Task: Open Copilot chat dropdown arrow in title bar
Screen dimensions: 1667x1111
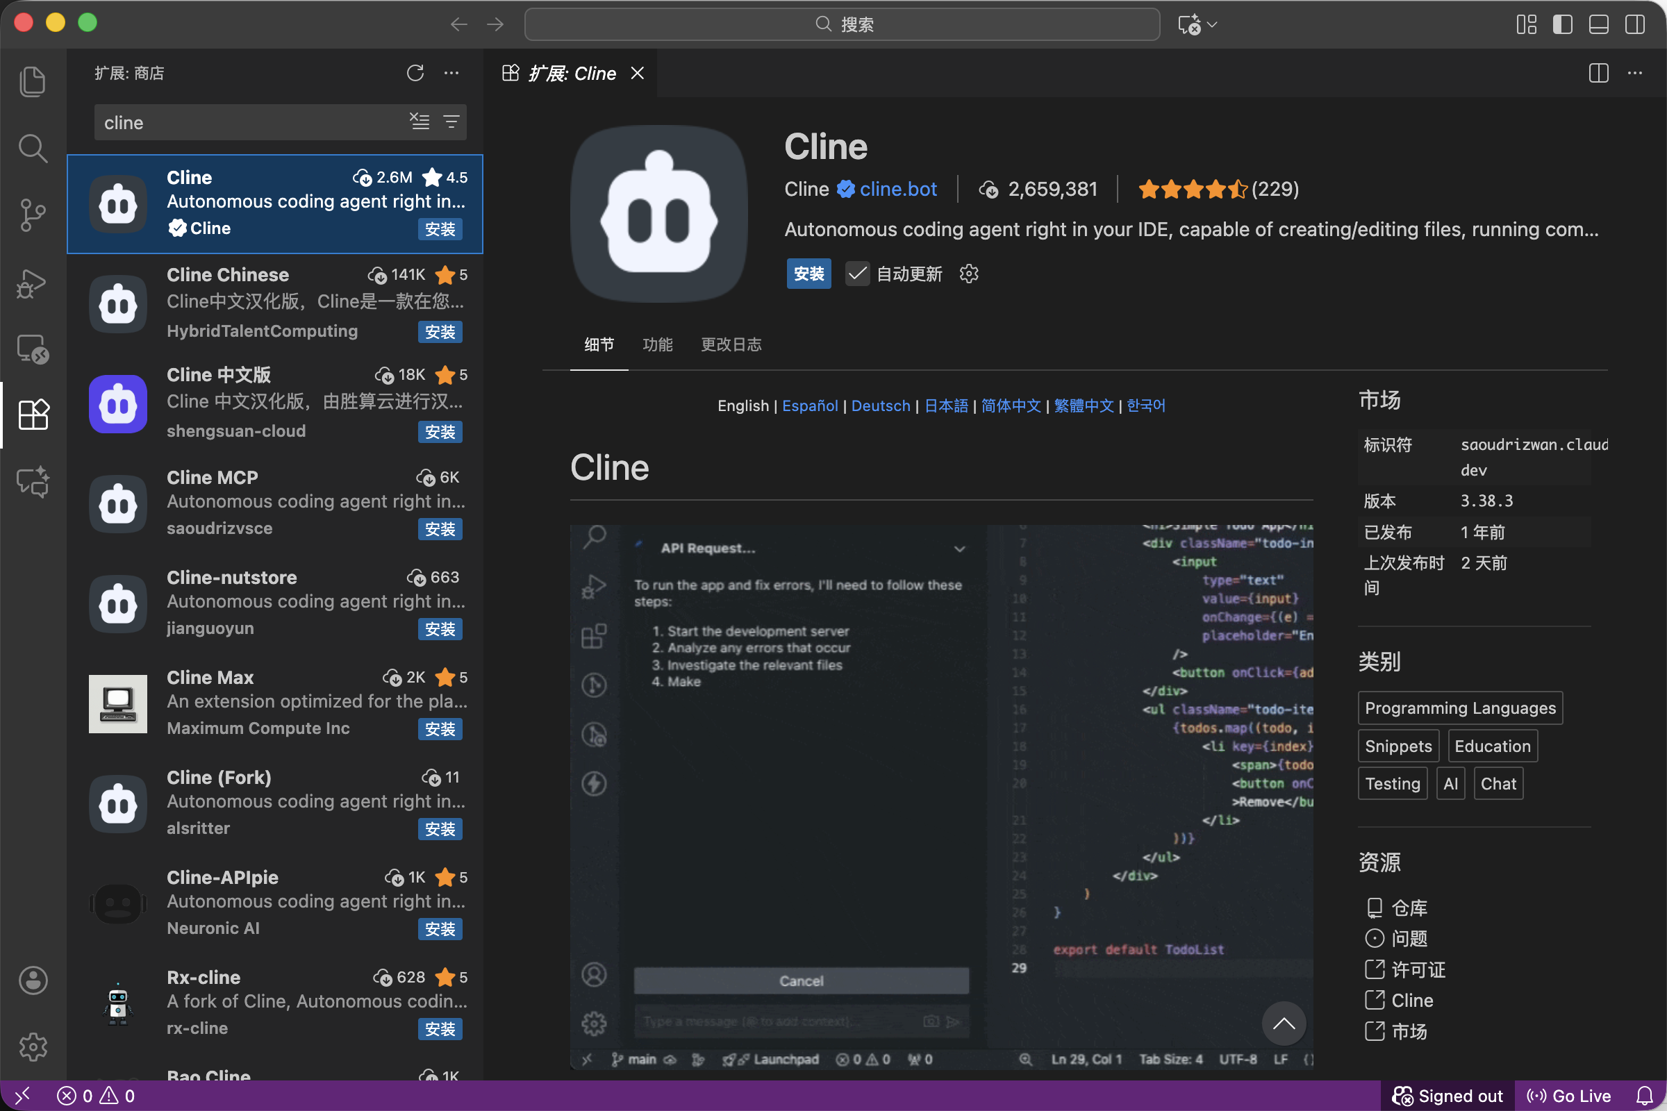Action: [x=1213, y=24]
